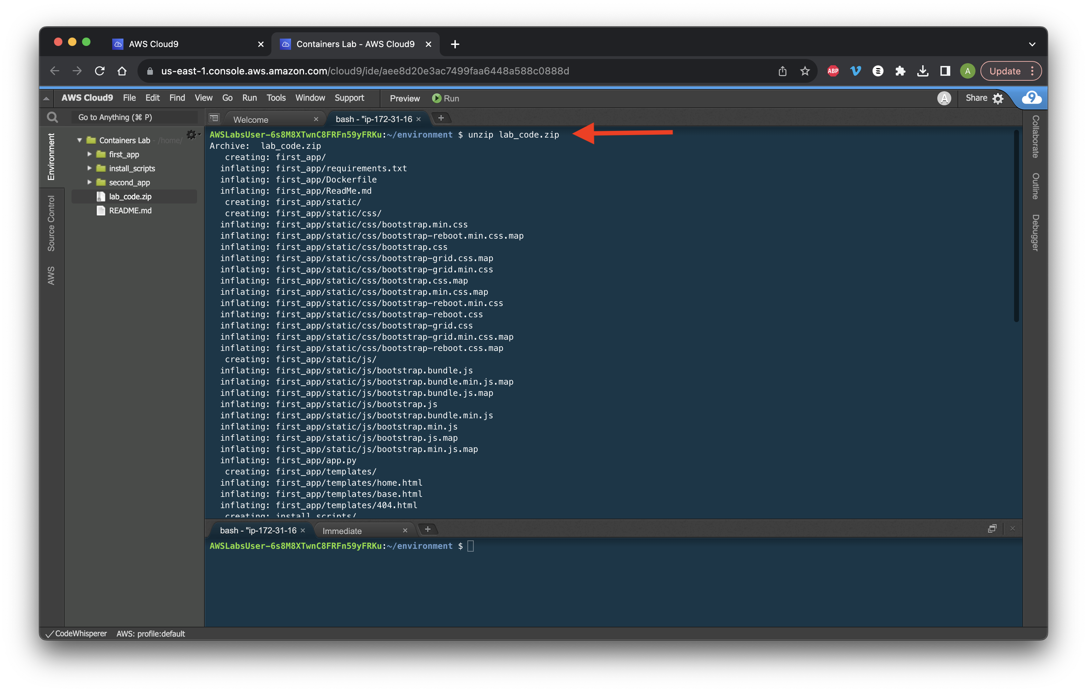Open the Run menu
Viewport: 1087px width, 692px height.
[x=249, y=98]
